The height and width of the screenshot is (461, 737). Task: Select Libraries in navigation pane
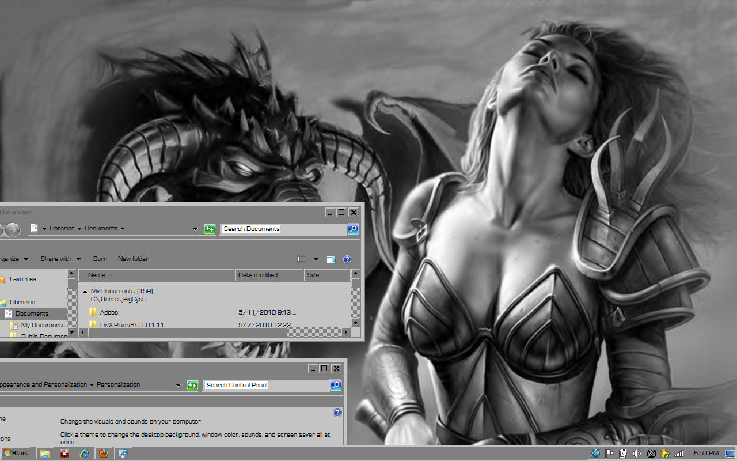tap(22, 302)
